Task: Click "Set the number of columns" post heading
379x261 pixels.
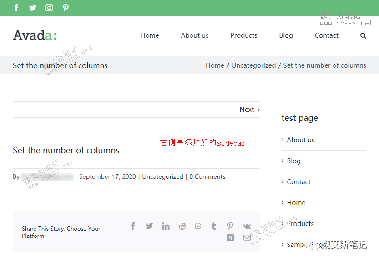Action: coord(66,151)
